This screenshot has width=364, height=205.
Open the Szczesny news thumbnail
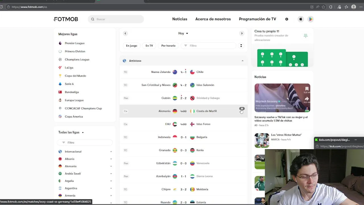(282, 98)
